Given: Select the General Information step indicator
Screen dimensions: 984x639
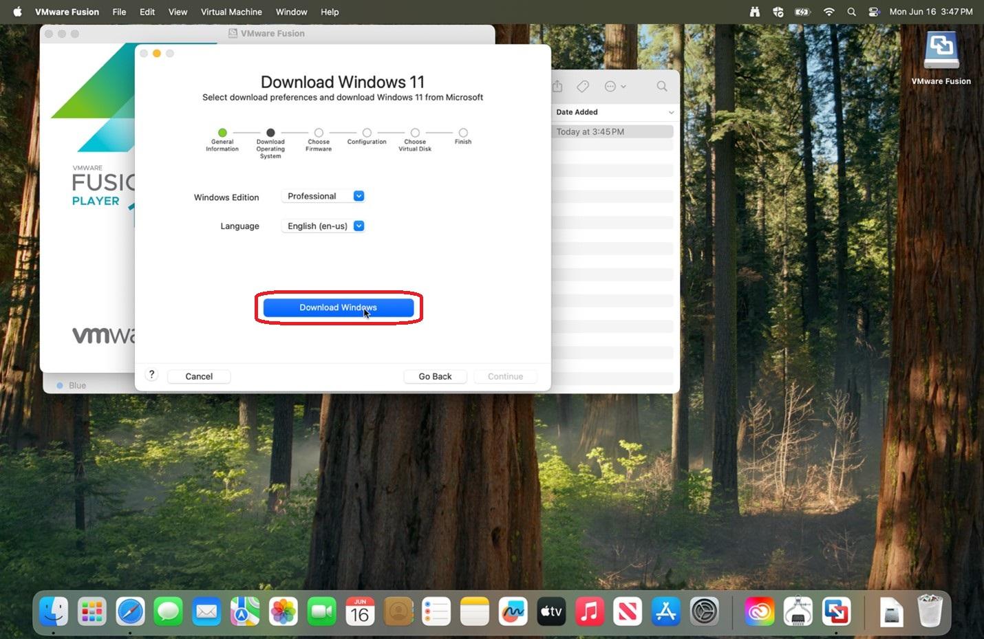Looking at the screenshot, I should pos(222,132).
